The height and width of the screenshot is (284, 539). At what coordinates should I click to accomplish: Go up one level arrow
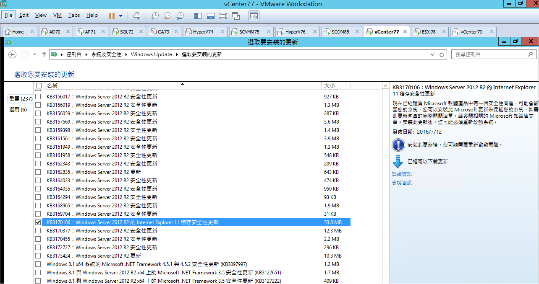click(x=44, y=54)
